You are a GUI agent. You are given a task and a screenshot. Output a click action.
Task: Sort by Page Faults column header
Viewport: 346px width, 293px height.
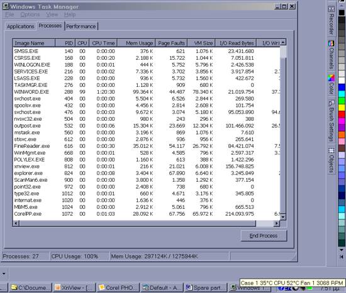click(x=172, y=43)
